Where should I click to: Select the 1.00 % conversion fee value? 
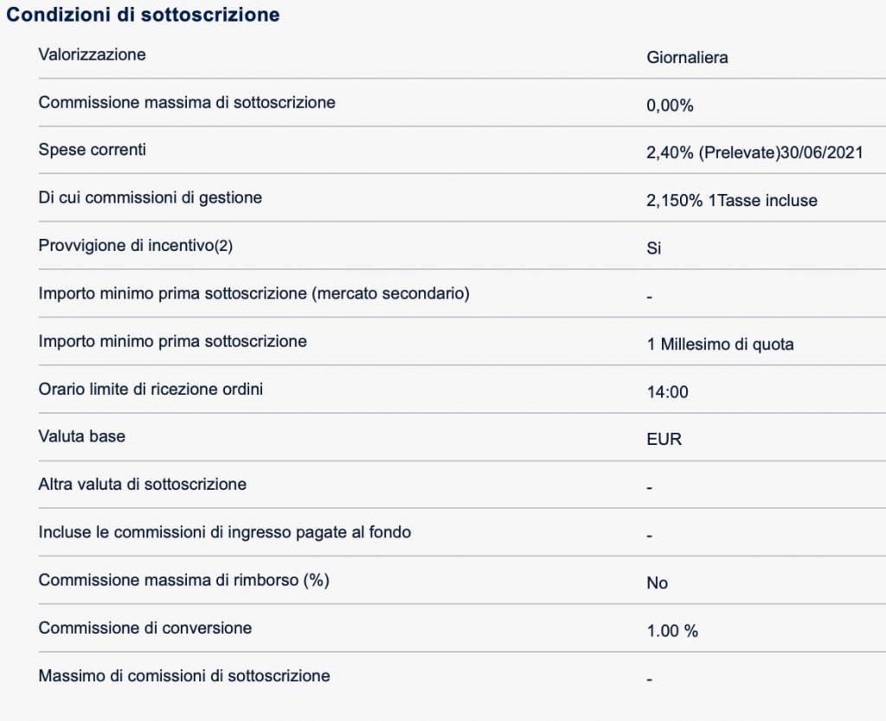(x=672, y=631)
